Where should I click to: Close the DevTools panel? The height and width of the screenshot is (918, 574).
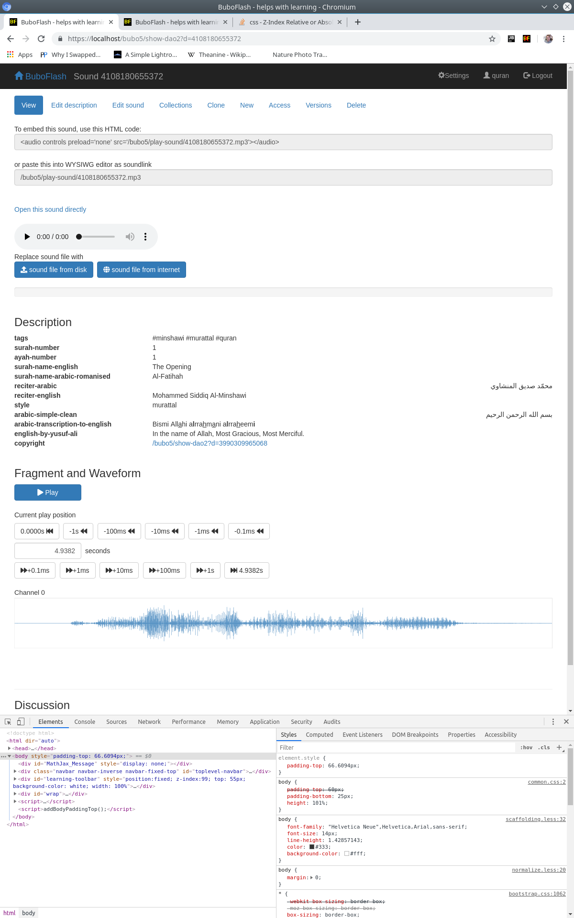(x=566, y=721)
